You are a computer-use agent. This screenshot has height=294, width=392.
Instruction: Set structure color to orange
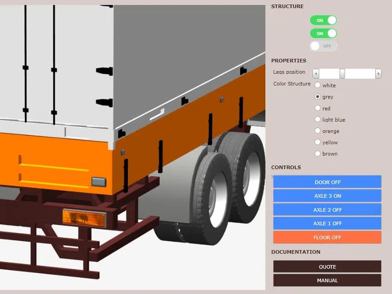(318, 131)
